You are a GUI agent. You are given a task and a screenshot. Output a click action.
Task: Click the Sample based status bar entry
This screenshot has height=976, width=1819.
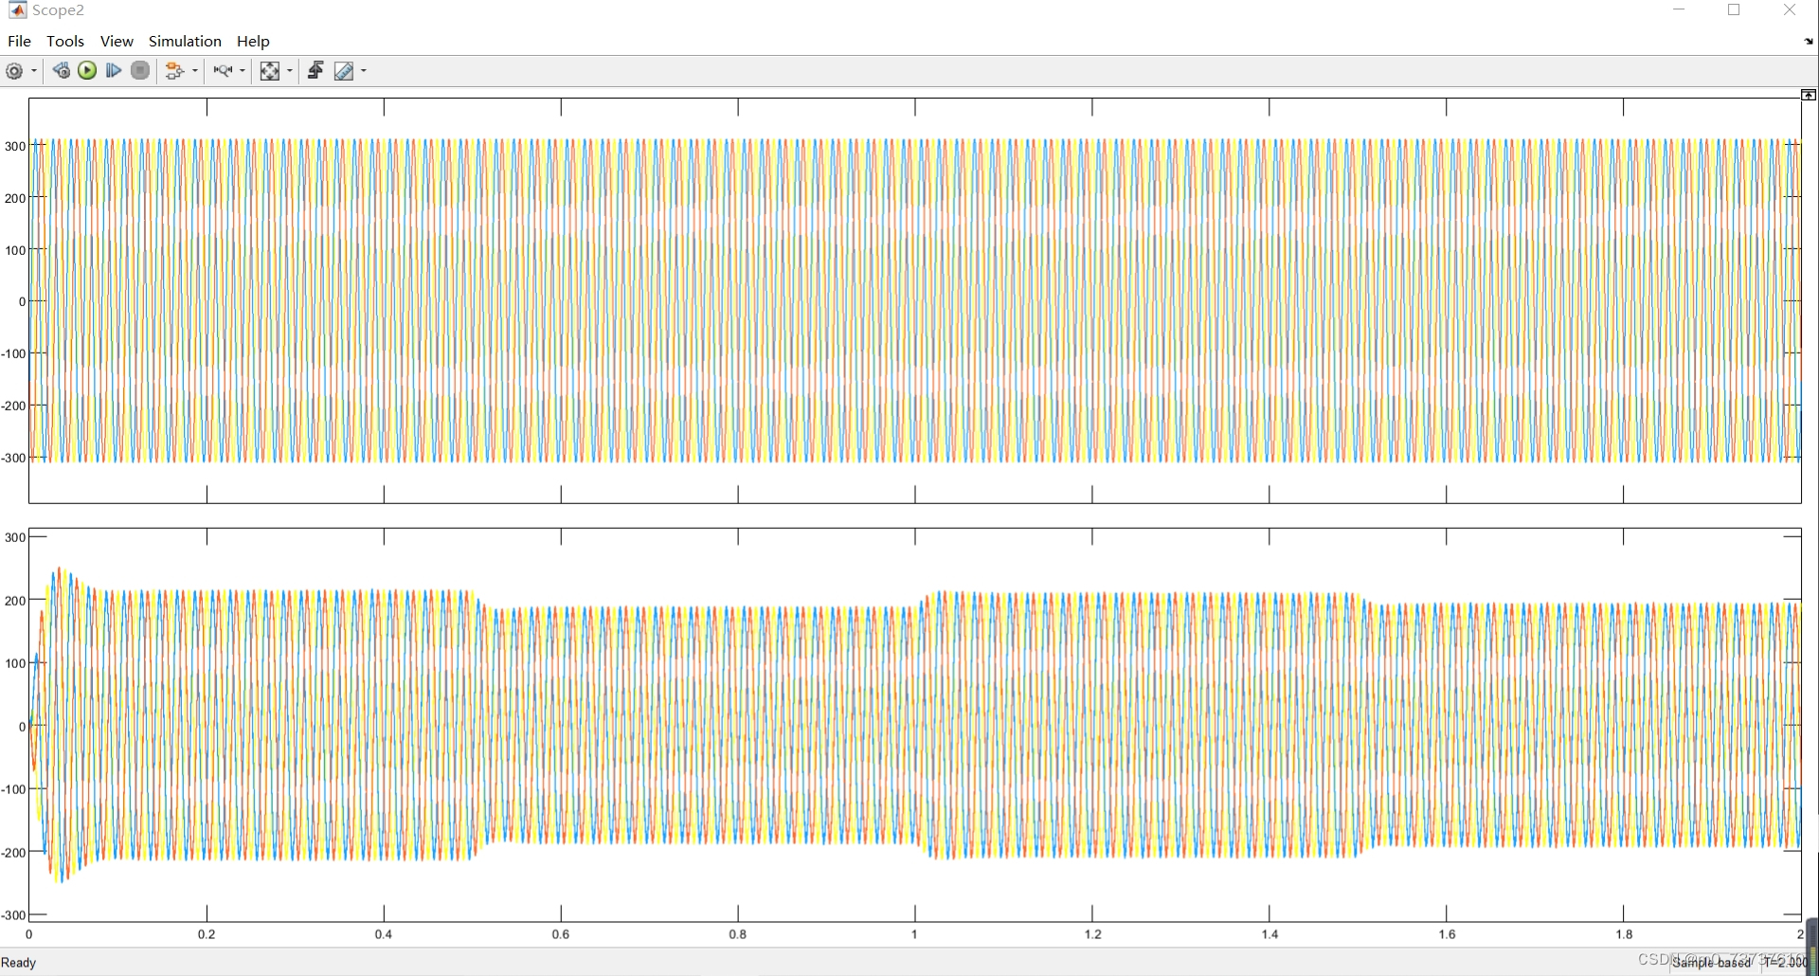1712,963
